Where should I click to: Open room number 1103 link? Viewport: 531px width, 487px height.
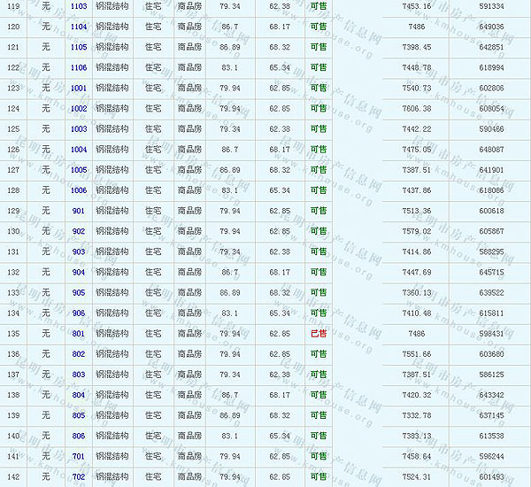pos(79,6)
